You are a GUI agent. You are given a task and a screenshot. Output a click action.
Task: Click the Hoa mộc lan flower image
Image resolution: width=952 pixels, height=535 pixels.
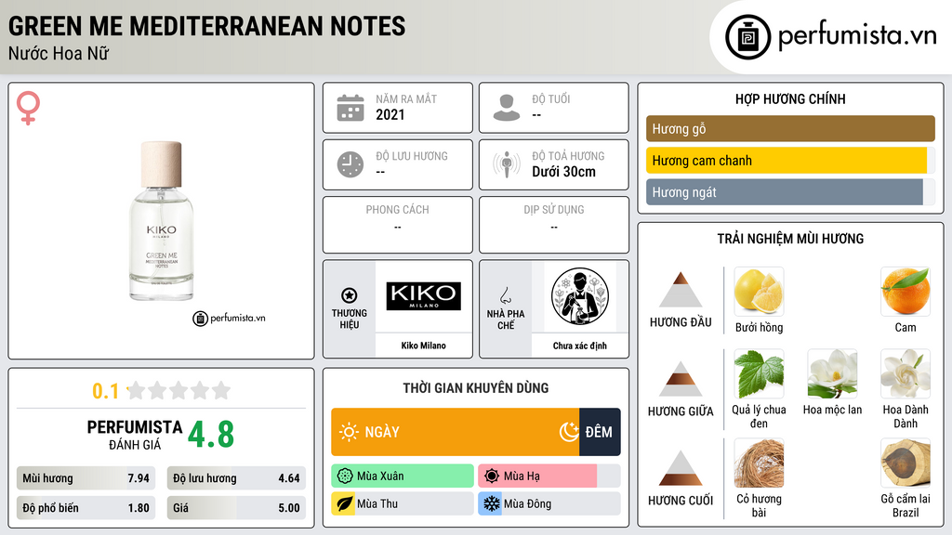tap(832, 373)
